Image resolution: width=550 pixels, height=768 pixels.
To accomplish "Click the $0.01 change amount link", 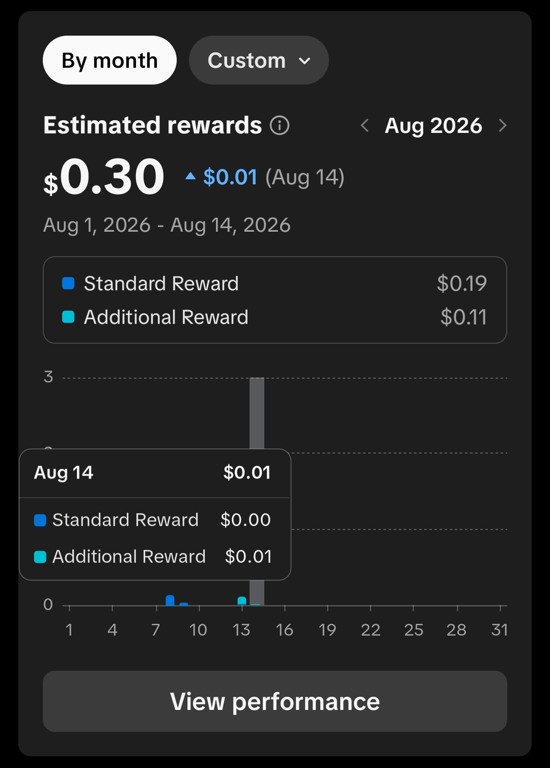I will (x=230, y=177).
